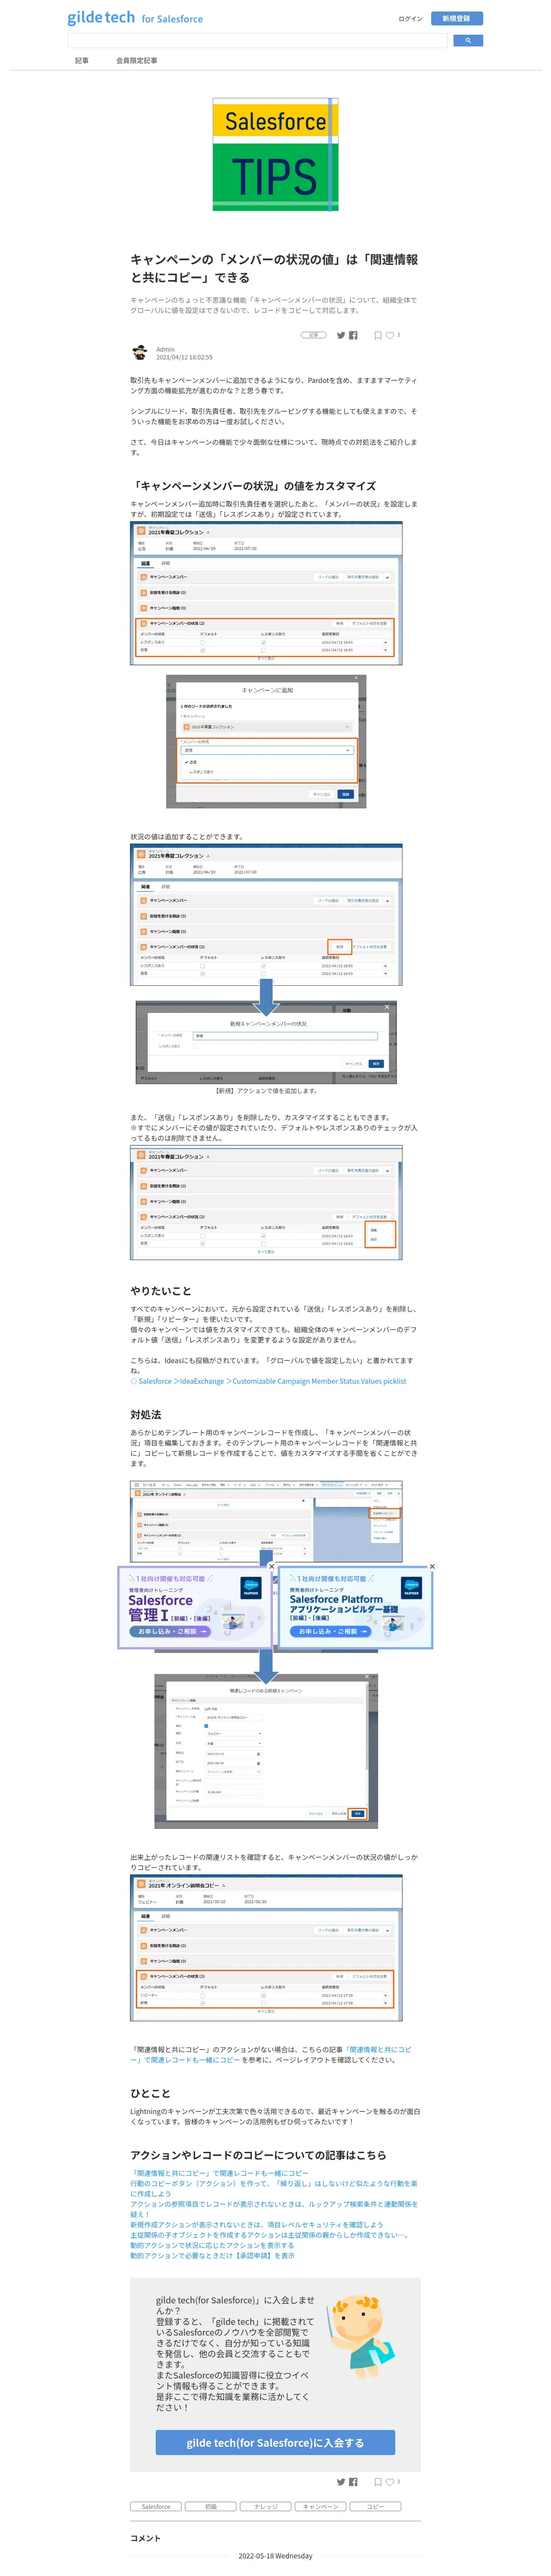
Task: Share article on Facebook via top icon
Action: (x=353, y=335)
